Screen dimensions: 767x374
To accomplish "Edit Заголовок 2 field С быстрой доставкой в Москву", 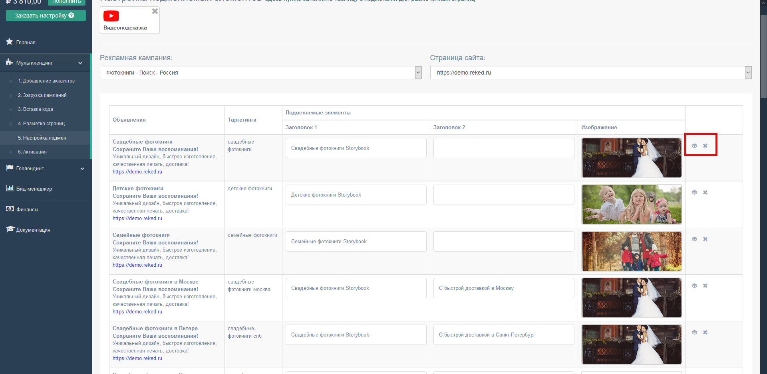I will coord(504,288).
